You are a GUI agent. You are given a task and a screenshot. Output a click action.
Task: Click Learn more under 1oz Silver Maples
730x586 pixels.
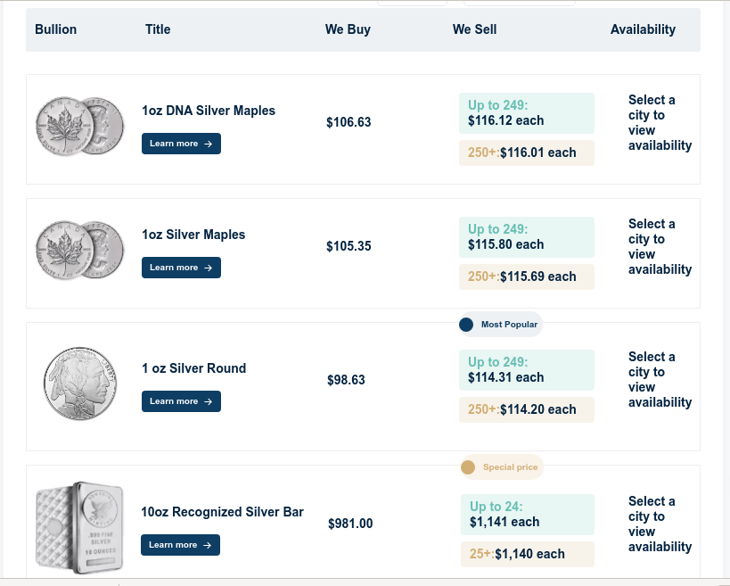pyautogui.click(x=181, y=268)
